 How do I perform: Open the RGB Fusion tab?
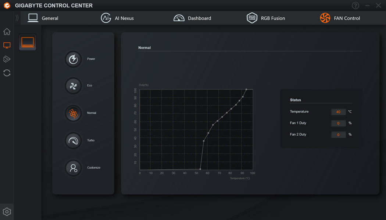tap(266, 18)
